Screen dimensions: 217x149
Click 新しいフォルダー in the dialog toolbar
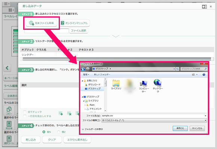tap(102, 74)
